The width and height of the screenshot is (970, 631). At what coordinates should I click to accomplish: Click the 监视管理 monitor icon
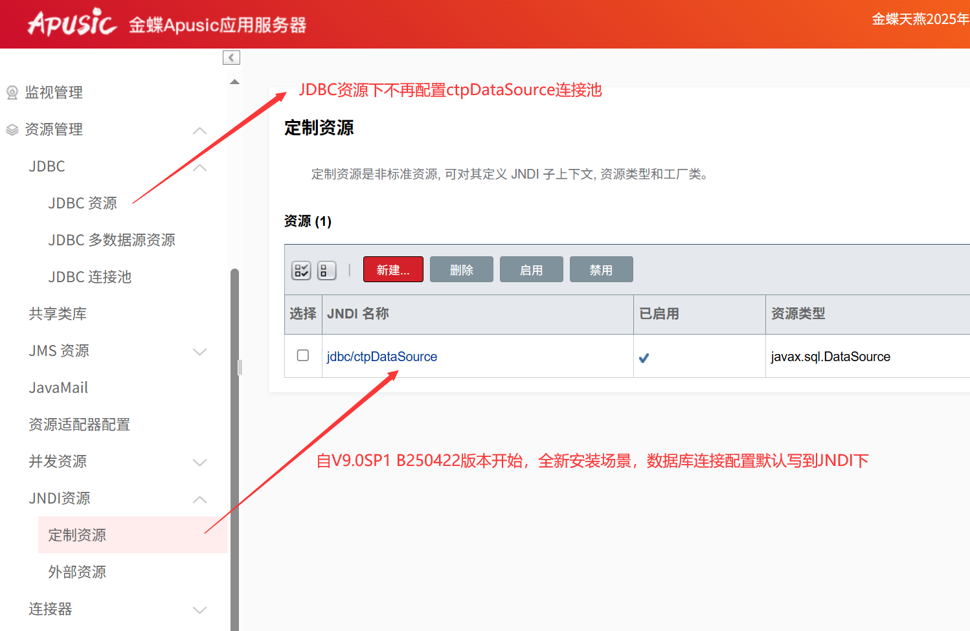point(12,93)
